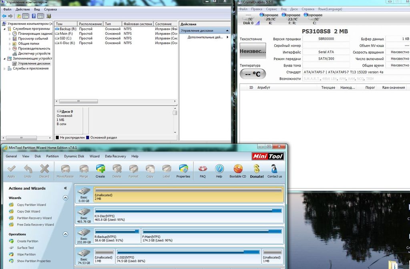Click Неизвестно health status button
Image resolution: width=410 pixels, height=269 pixels.
(x=253, y=51)
